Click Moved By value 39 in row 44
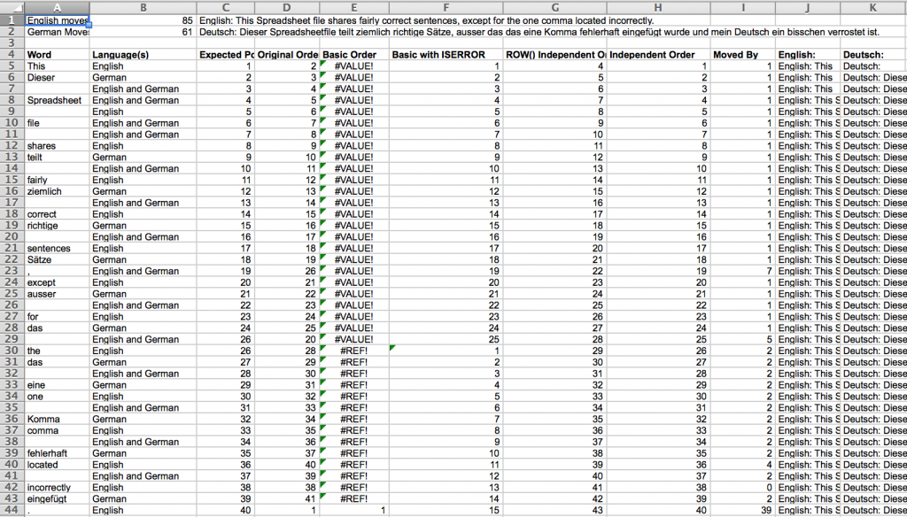Screen dimensions: 907x517 coord(743,510)
